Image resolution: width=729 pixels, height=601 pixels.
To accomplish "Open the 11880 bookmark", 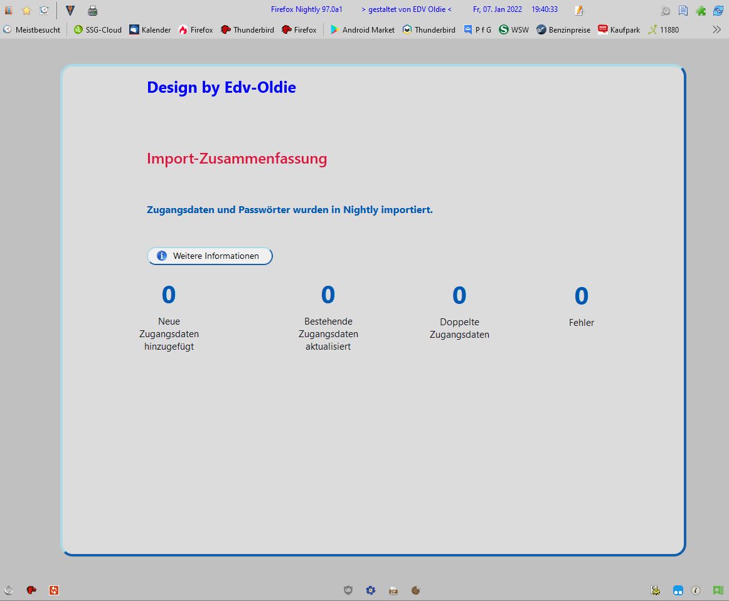I will click(x=664, y=29).
